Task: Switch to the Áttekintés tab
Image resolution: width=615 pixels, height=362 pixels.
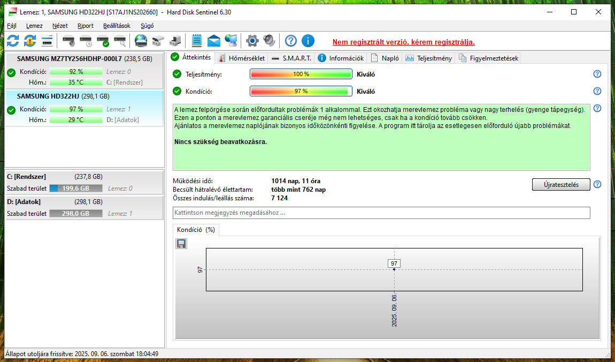Action: tap(191, 57)
